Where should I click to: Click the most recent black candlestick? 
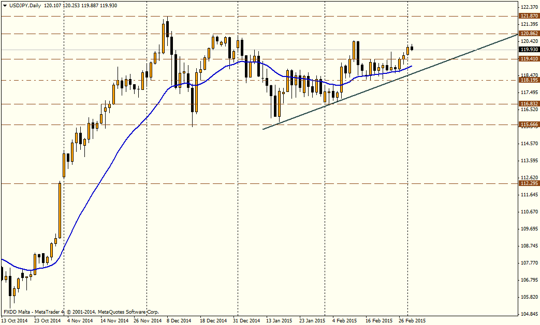tap(412, 49)
